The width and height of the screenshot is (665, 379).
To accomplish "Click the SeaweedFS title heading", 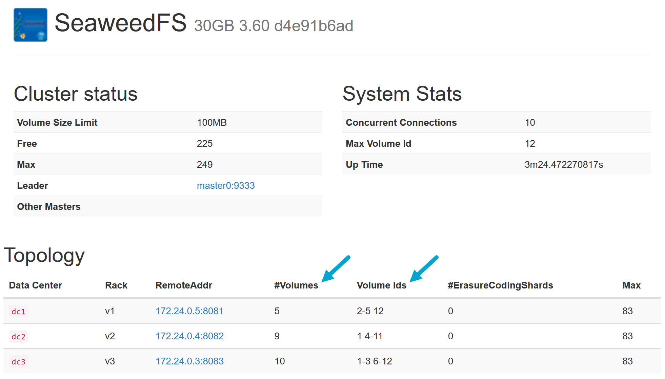I will (x=120, y=23).
